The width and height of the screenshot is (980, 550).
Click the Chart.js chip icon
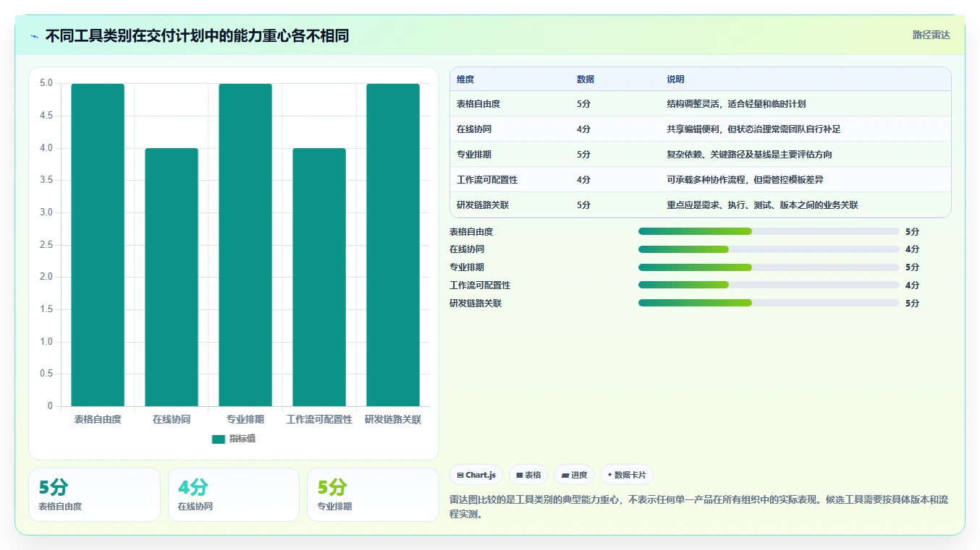coord(460,476)
